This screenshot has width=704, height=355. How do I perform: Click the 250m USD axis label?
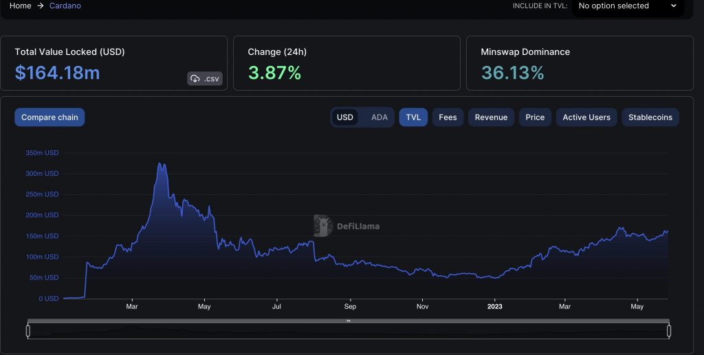pos(42,194)
